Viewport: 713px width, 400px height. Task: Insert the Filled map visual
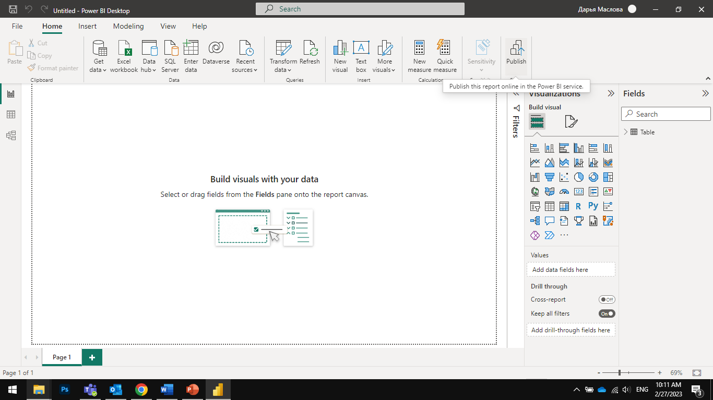pos(549,192)
